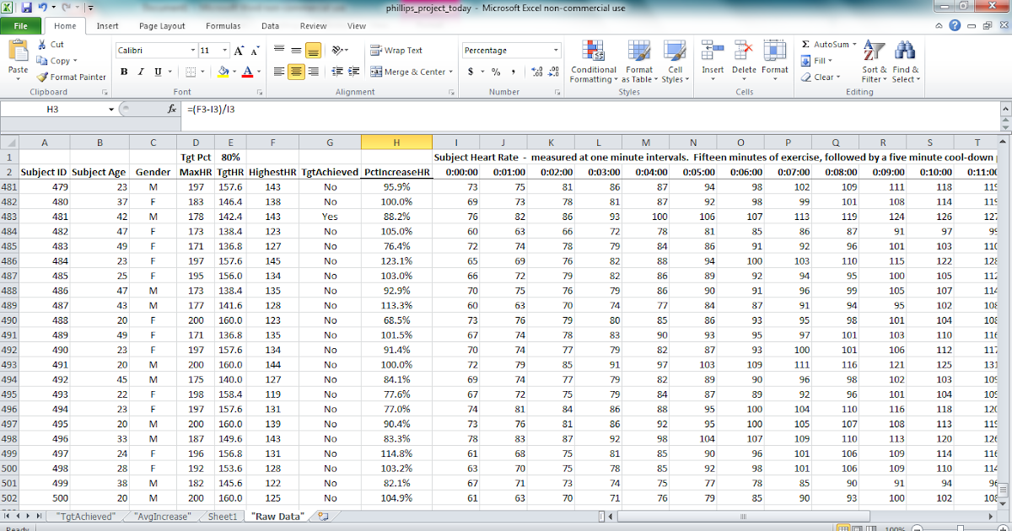Expand the Name Box dropdown
This screenshot has height=531, width=1012.
[x=111, y=110]
